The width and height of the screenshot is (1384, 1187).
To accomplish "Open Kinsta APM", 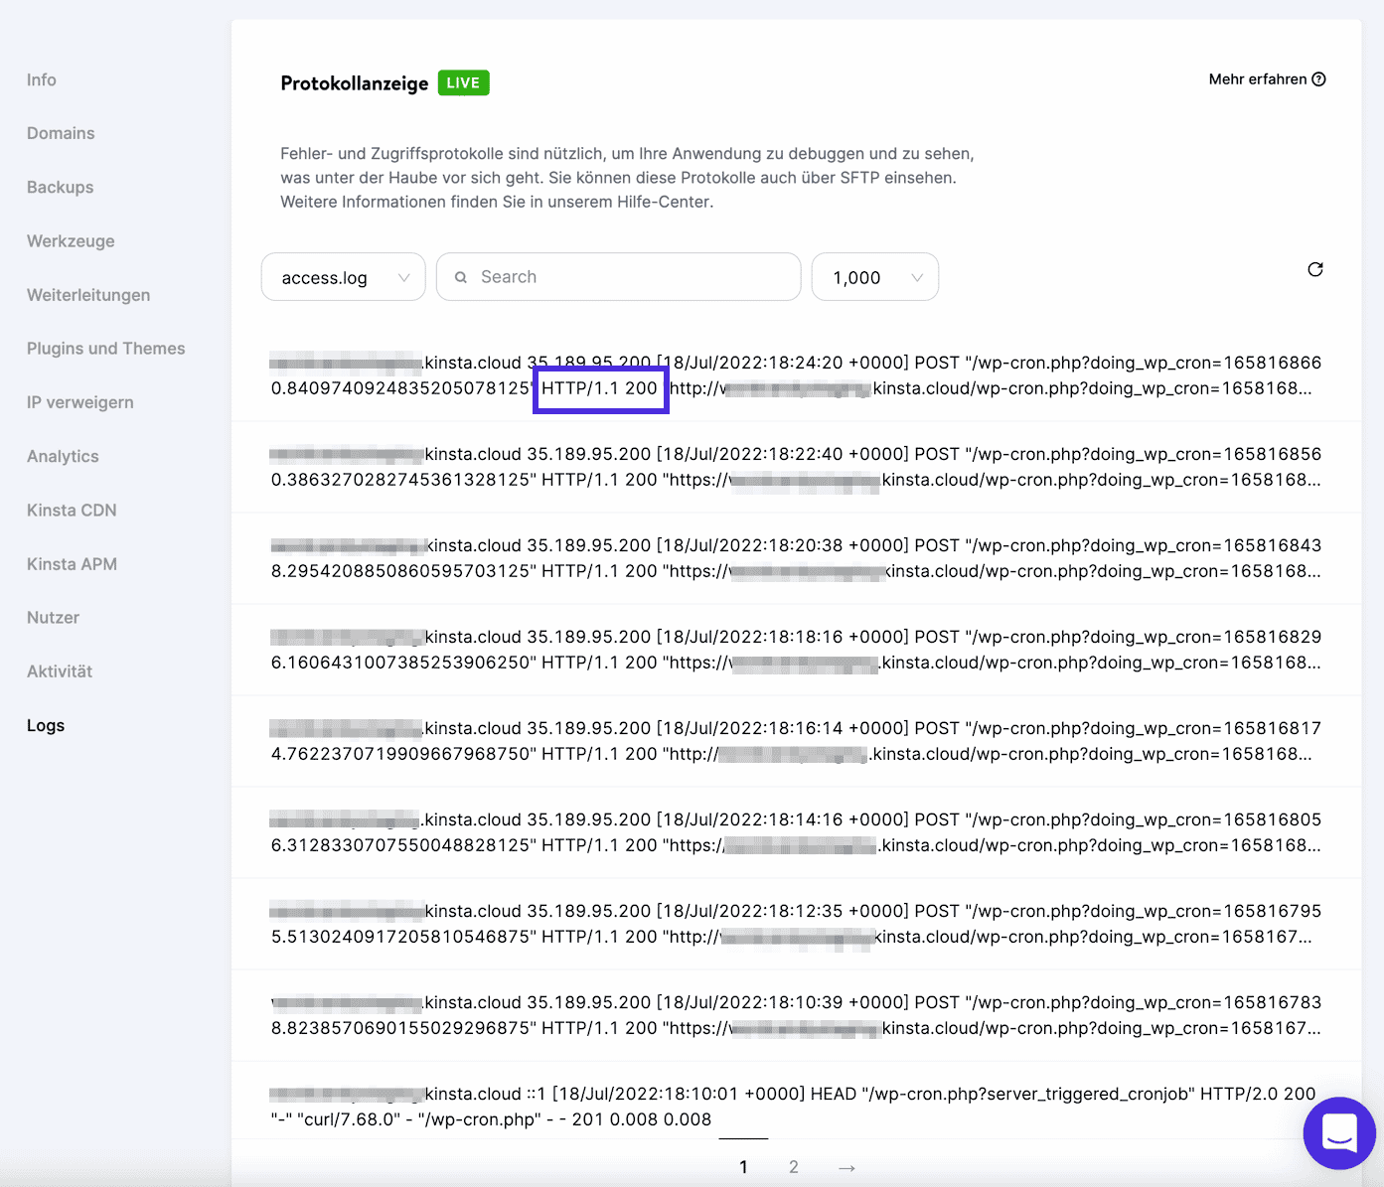I will click(x=71, y=563).
